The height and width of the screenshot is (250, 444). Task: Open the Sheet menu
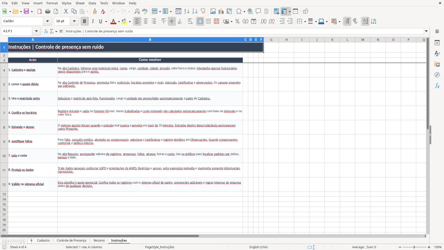click(80, 3)
